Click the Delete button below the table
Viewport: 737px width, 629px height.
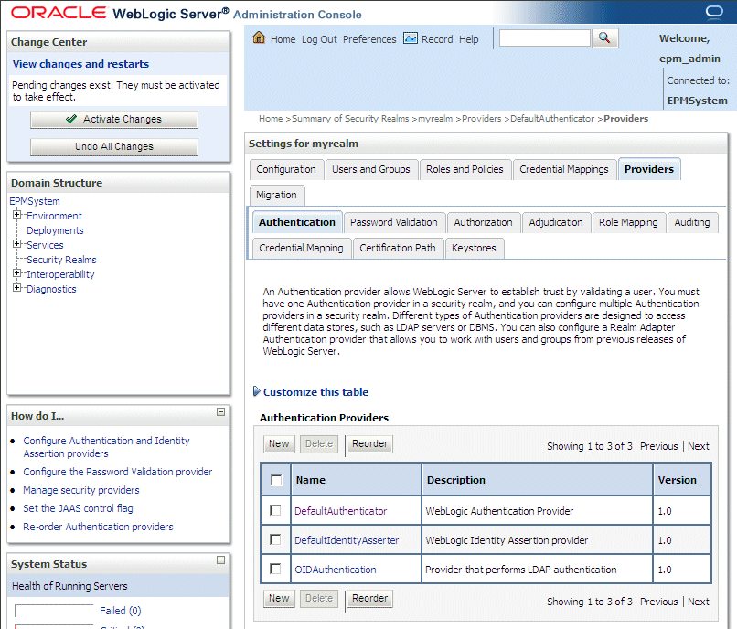point(319,599)
